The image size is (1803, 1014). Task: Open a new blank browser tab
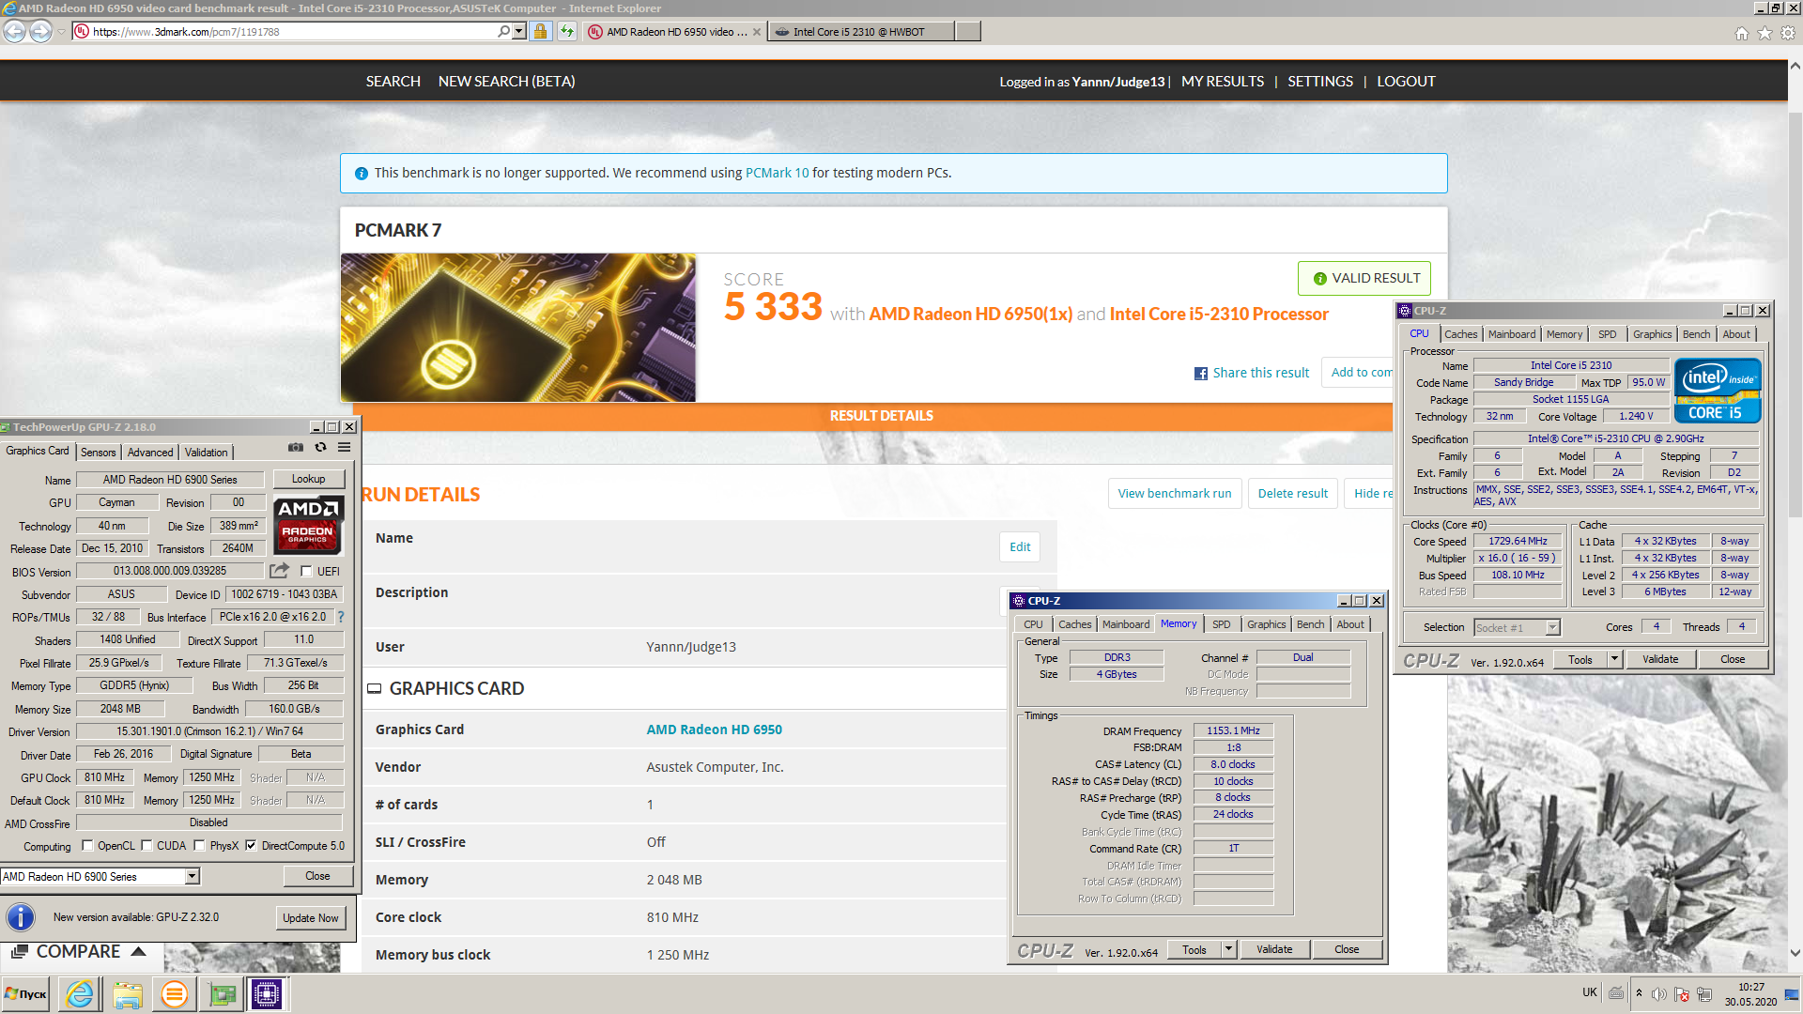(x=969, y=32)
